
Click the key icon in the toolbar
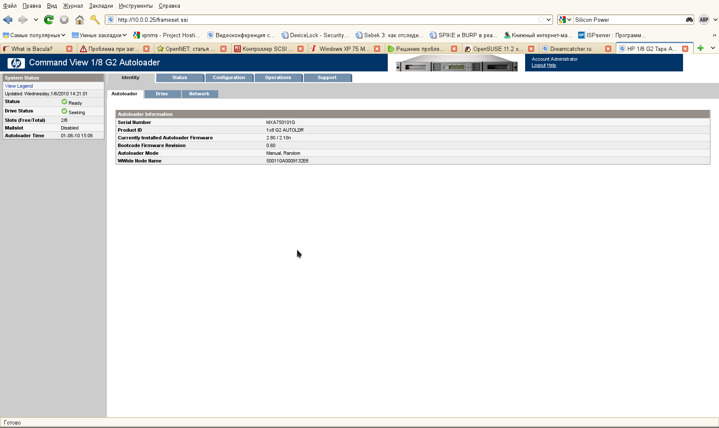click(x=95, y=20)
